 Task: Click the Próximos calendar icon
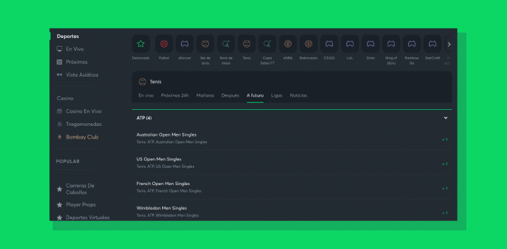pos(59,62)
